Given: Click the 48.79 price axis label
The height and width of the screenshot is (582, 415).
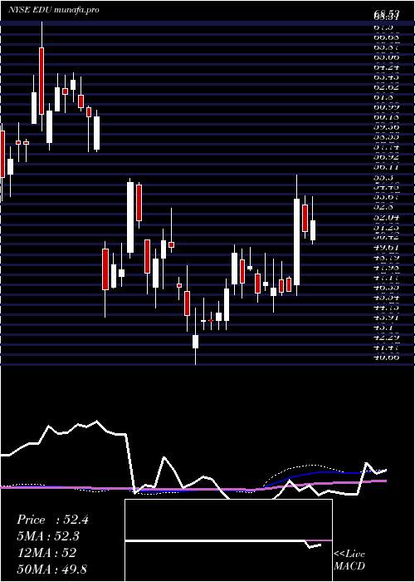Looking at the screenshot, I should (387, 258).
